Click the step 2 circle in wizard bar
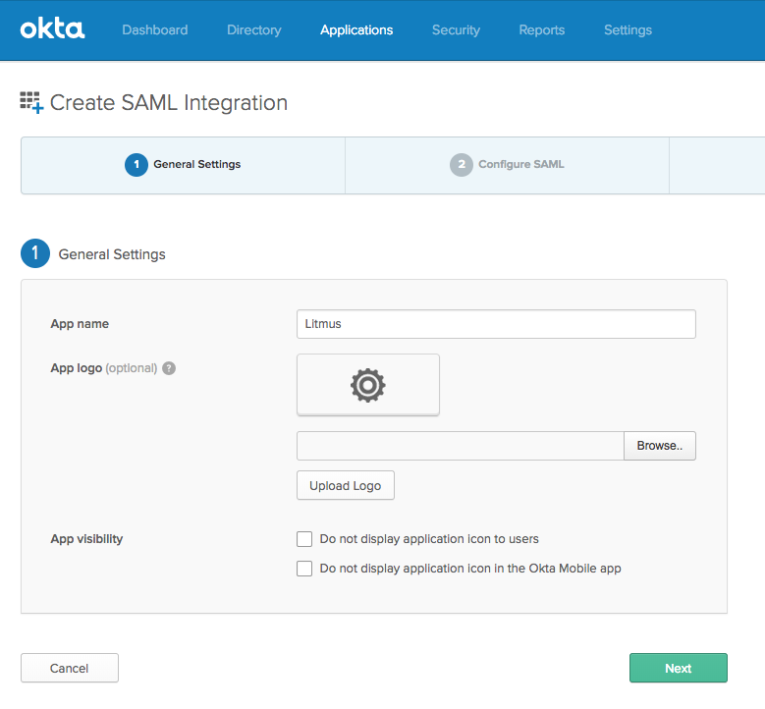Viewport: 765px width, 709px height. [x=461, y=165]
